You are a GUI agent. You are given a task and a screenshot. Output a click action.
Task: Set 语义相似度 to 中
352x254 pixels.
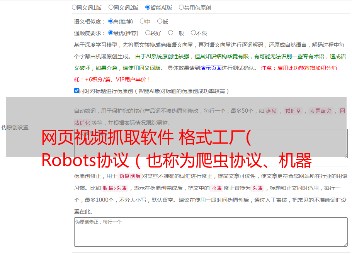[x=142, y=21]
